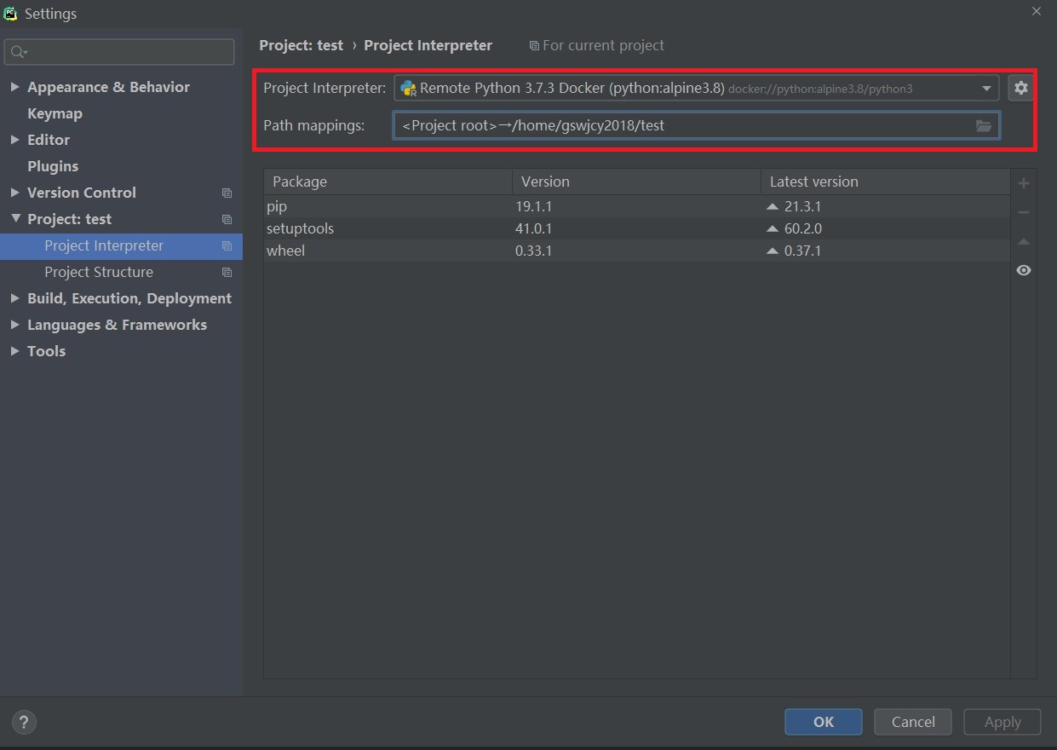This screenshot has width=1057, height=750.
Task: Select the setuptools package row
Action: tap(637, 228)
